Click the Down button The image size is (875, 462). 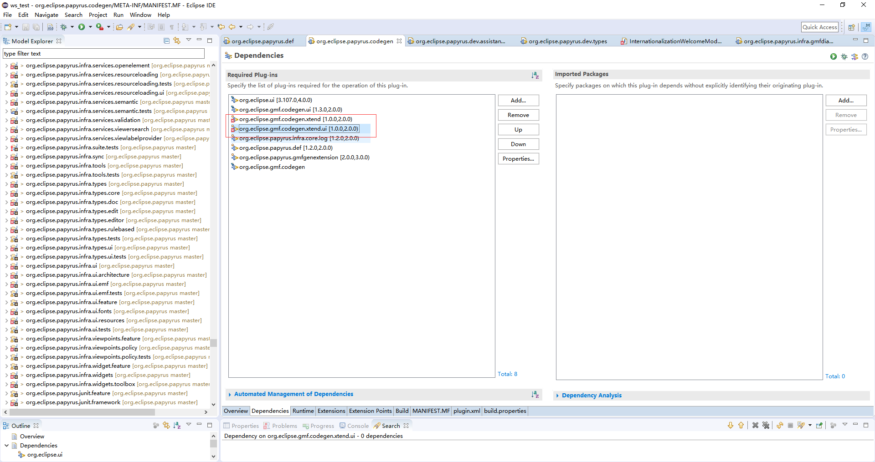tap(518, 144)
